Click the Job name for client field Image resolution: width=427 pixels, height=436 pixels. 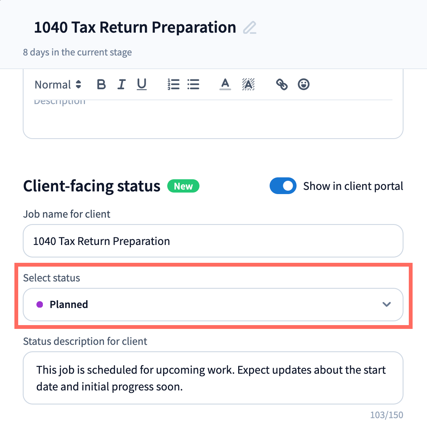coord(213,241)
